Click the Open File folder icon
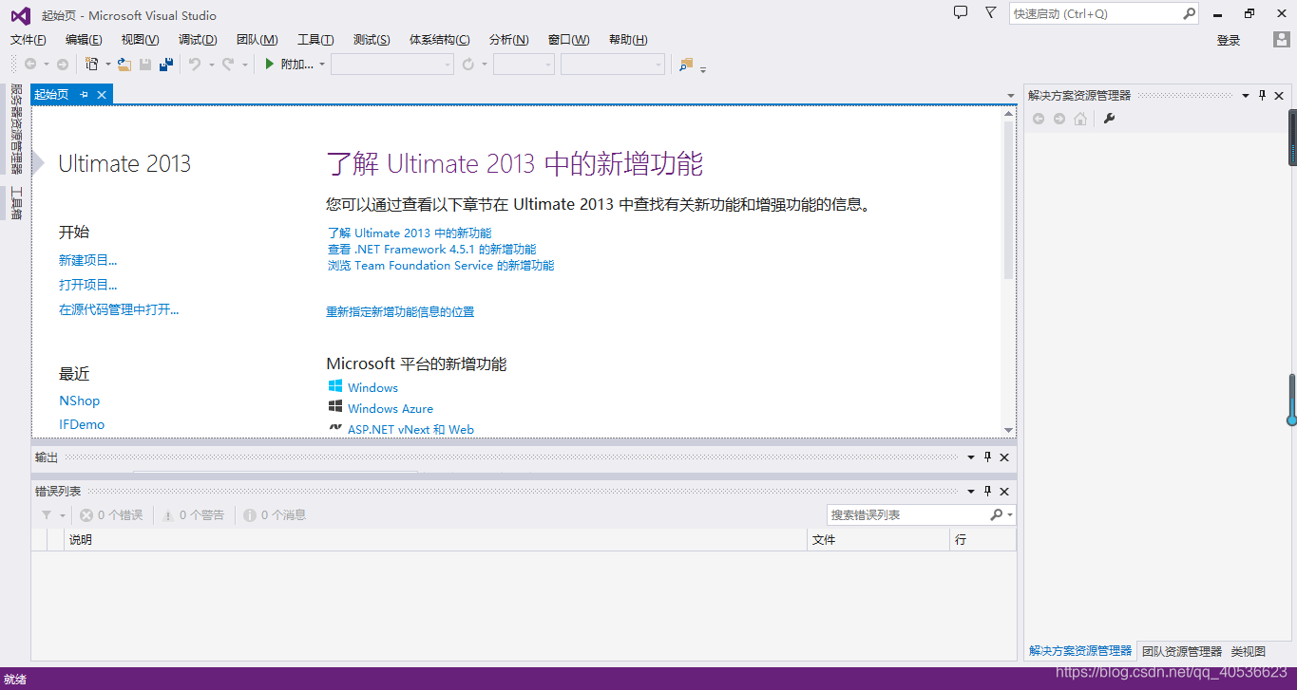The image size is (1297, 690). pyautogui.click(x=124, y=65)
